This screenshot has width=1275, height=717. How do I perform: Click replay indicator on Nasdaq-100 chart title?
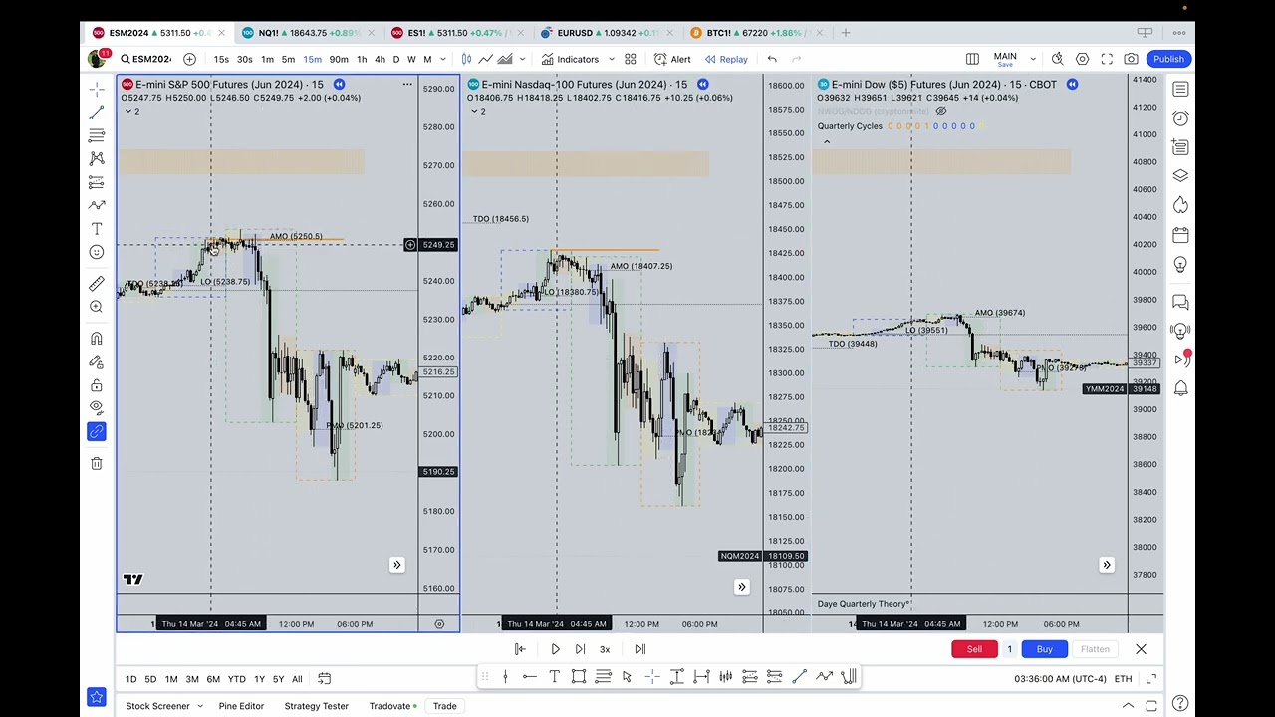(x=702, y=85)
